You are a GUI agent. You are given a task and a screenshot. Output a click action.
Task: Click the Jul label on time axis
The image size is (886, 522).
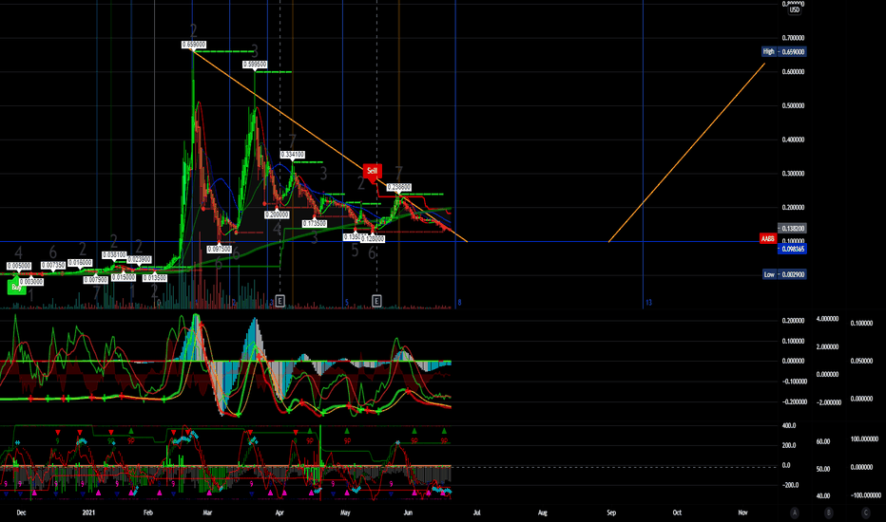point(476,513)
